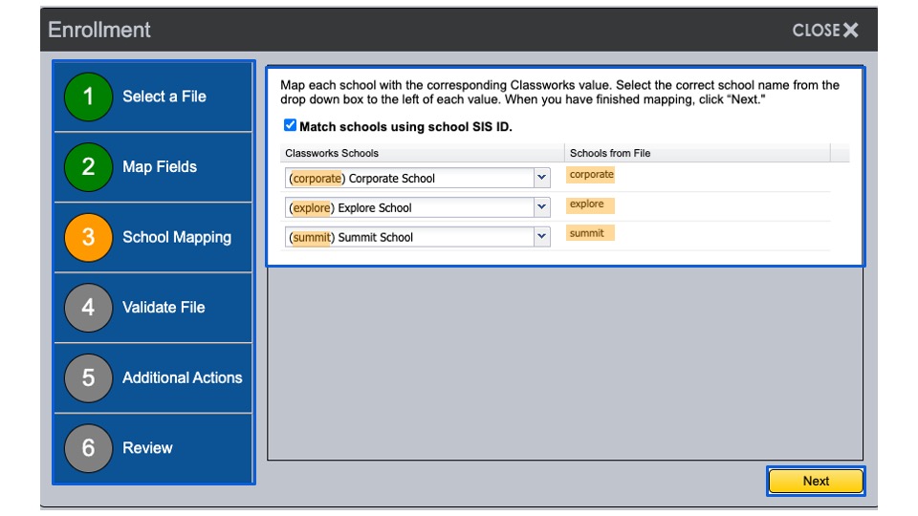Click the arrow on the Explore School combo
The width and height of the screenshot is (918, 516).
tap(541, 206)
